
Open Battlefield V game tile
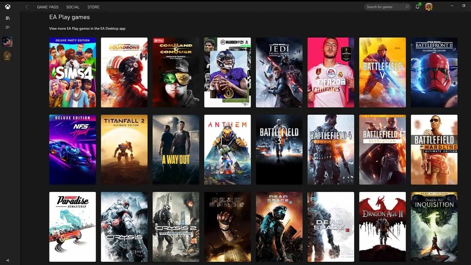382,72
